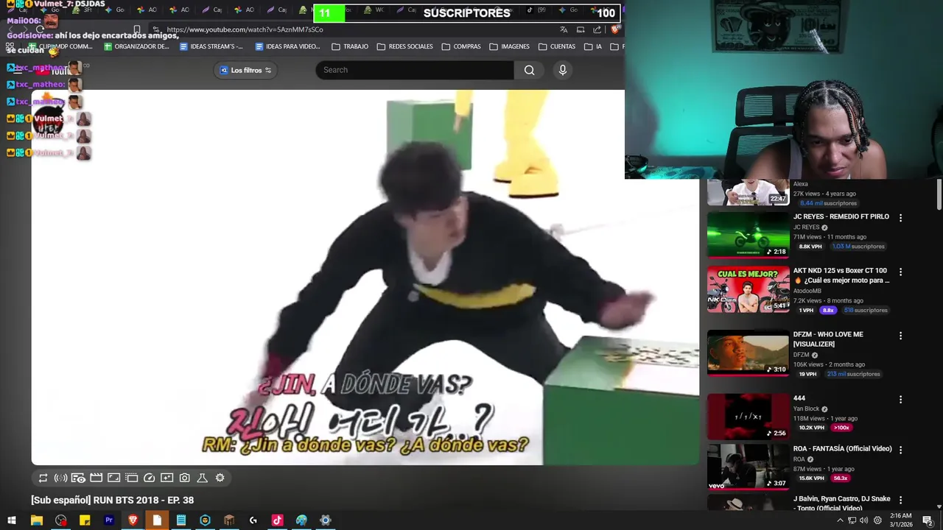Screen dimensions: 943x530
Task: Expand the COMPRAS bookmarks folder
Action: [461, 46]
